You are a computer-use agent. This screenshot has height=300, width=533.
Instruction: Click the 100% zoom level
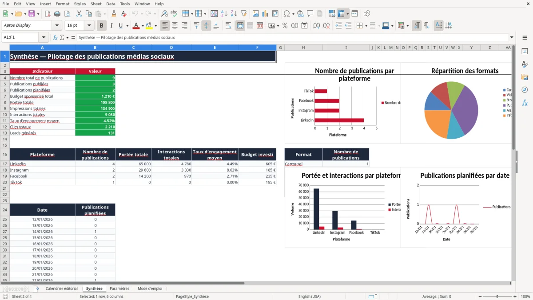[525, 296]
